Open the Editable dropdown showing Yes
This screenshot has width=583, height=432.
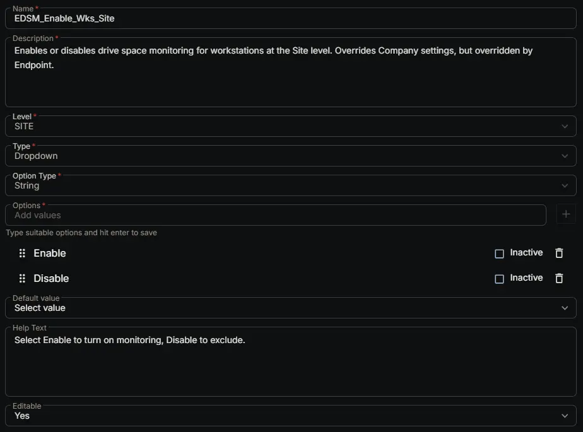pyautogui.click(x=291, y=416)
